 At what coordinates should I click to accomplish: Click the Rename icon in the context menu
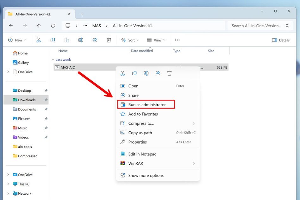point(146,73)
